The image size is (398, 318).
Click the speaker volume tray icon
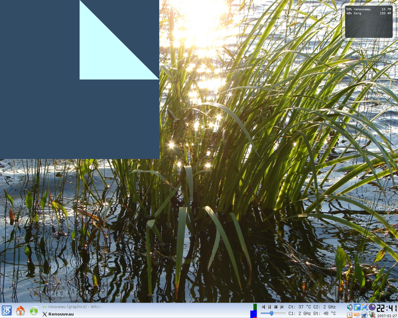click(350, 307)
